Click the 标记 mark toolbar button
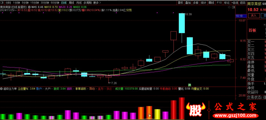Image resolution: width=266 pixels, height=120 pixels. click(227, 3)
